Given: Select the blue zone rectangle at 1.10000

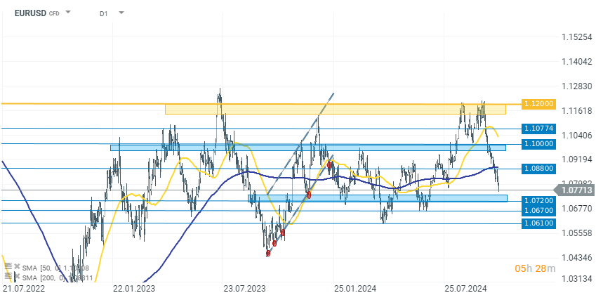Looking at the screenshot, I should [x=307, y=148].
